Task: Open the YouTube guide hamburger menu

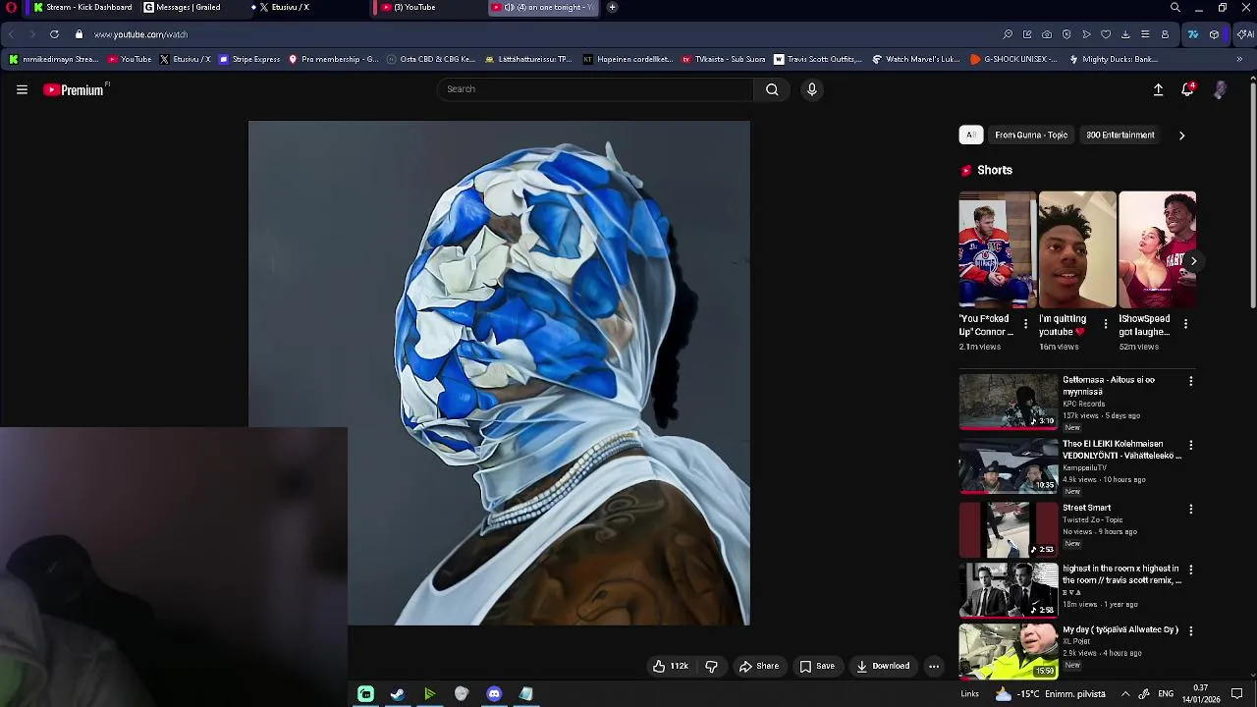Action: click(22, 89)
